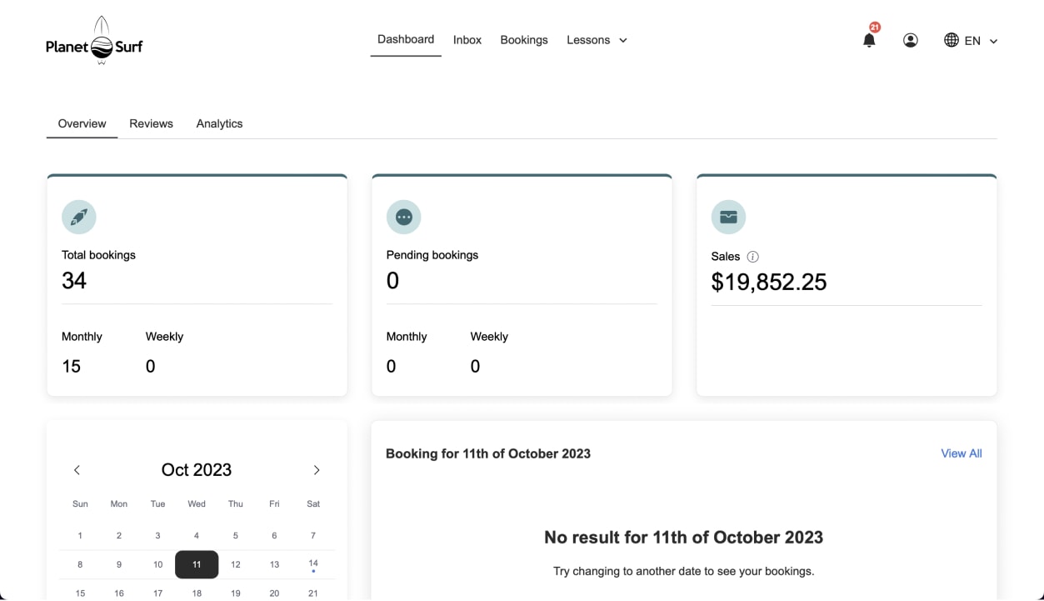Switch to the Analytics tab
The height and width of the screenshot is (601, 1044).
[219, 123]
